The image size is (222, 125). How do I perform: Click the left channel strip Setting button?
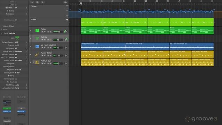[7, 97]
